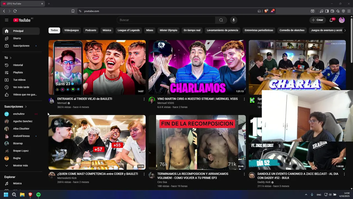The height and width of the screenshot is (199, 353).
Task: Expand the Tú section chevron
Action: [x=10, y=58]
